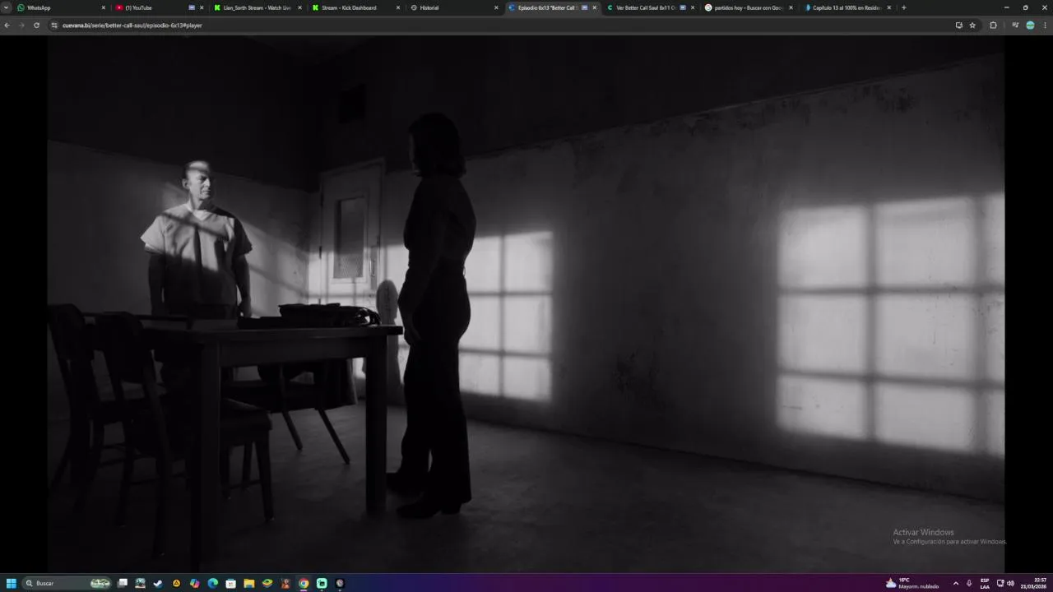The image size is (1053, 592).
Task: Close the YouTube tab
Action: coord(202,7)
